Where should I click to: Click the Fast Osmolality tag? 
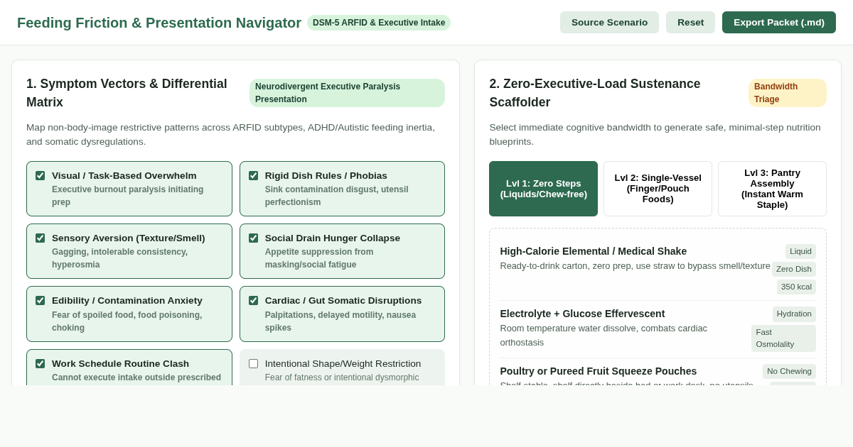783,338
